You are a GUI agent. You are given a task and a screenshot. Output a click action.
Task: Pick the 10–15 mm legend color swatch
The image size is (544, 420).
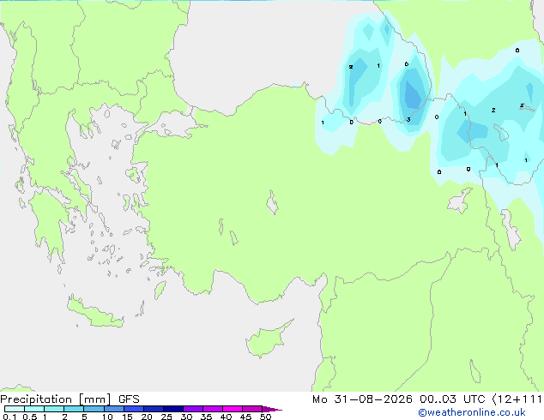(x=114, y=409)
